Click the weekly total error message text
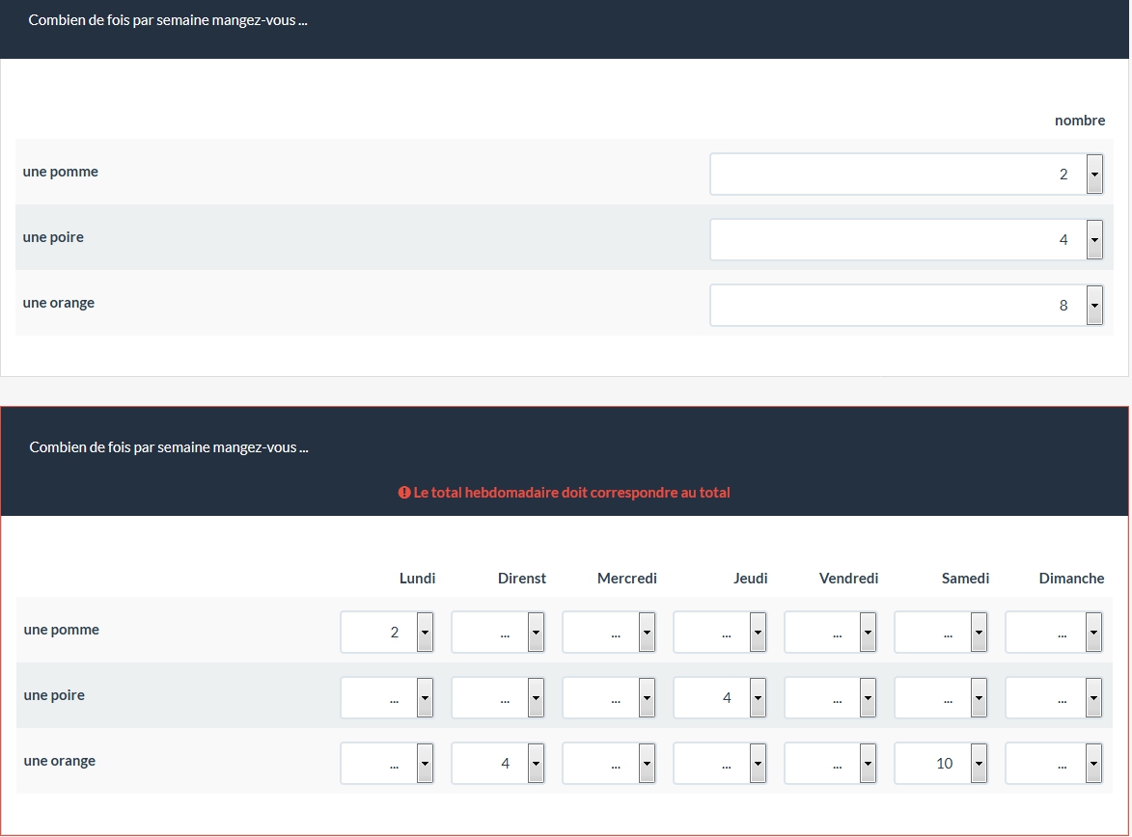The image size is (1132, 837). 571,493
